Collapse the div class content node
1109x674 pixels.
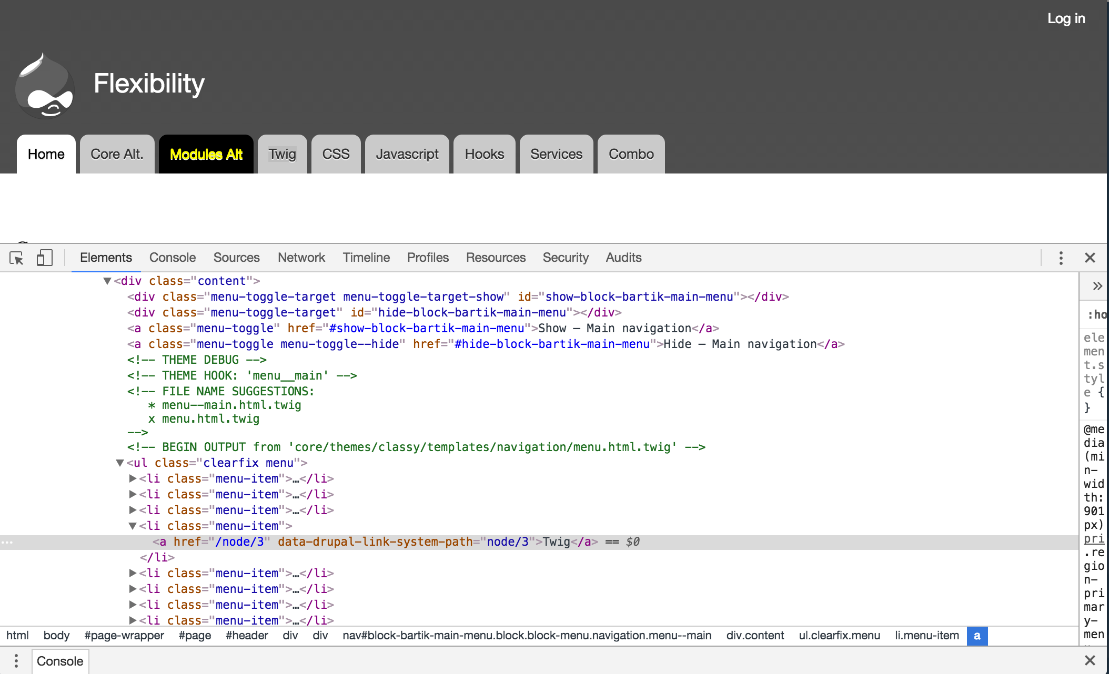click(107, 281)
